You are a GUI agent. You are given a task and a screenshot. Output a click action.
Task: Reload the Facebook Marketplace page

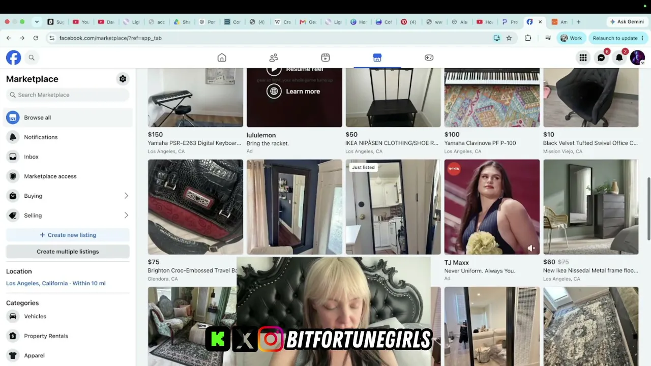click(36, 38)
